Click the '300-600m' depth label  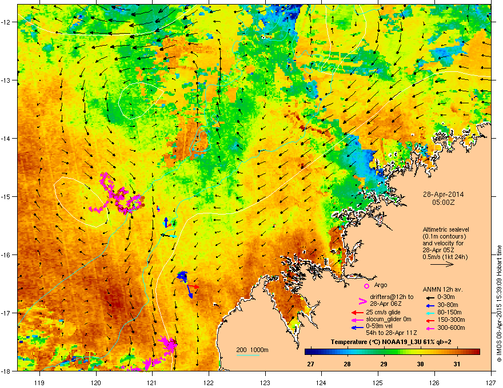coord(451,328)
